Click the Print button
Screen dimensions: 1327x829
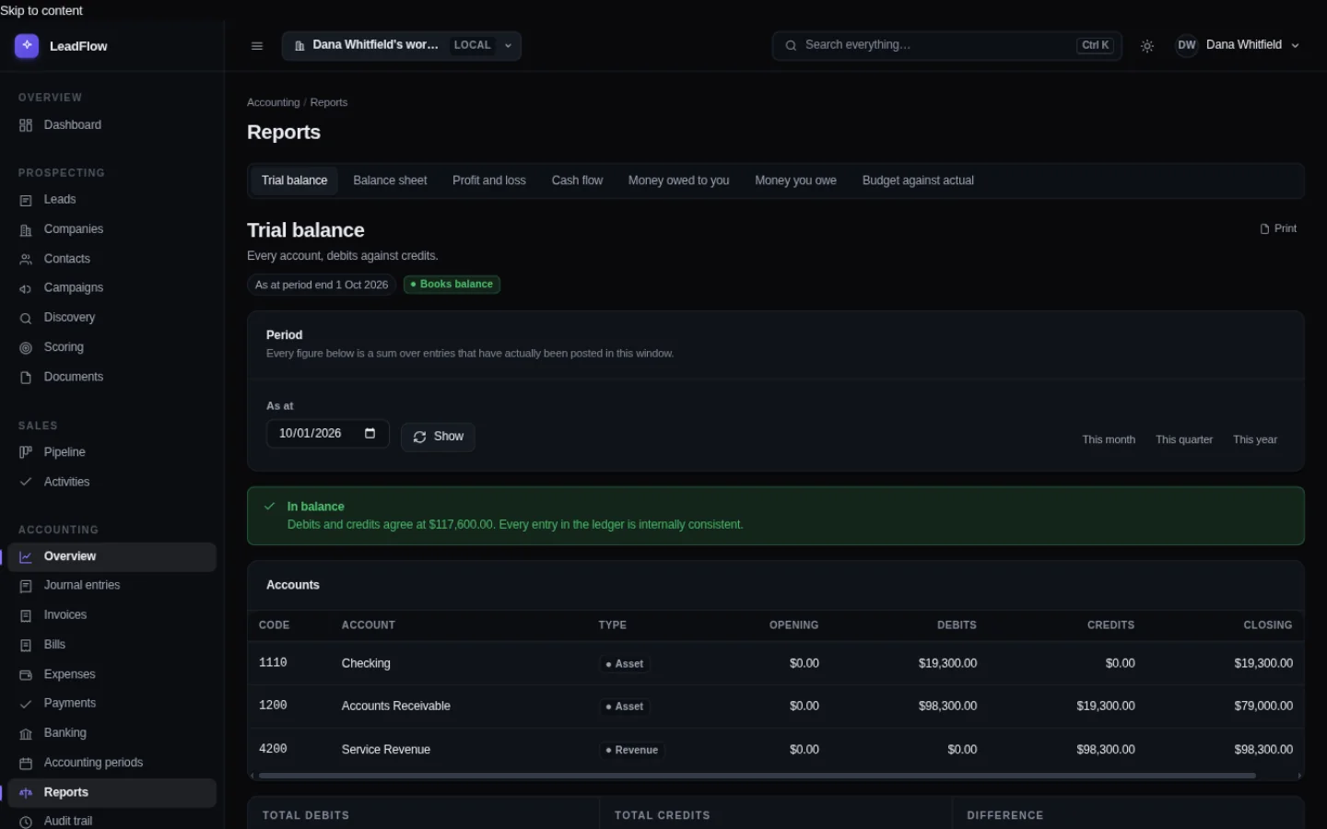(1278, 228)
